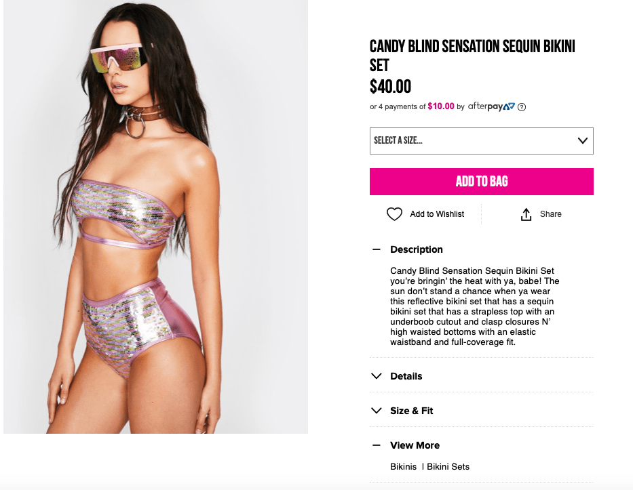Click Add to Wishlist text

tap(437, 214)
